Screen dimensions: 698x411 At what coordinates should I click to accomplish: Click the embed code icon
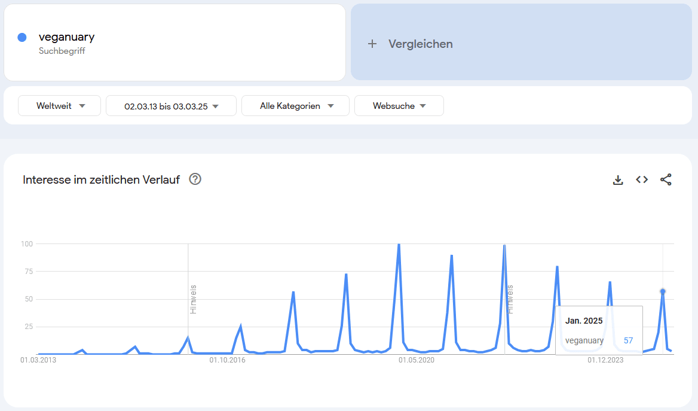pos(642,179)
